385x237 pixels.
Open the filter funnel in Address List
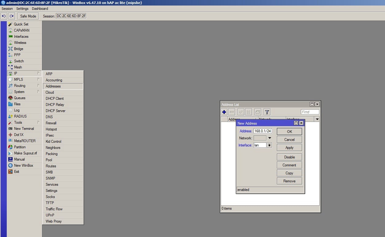[x=267, y=112]
